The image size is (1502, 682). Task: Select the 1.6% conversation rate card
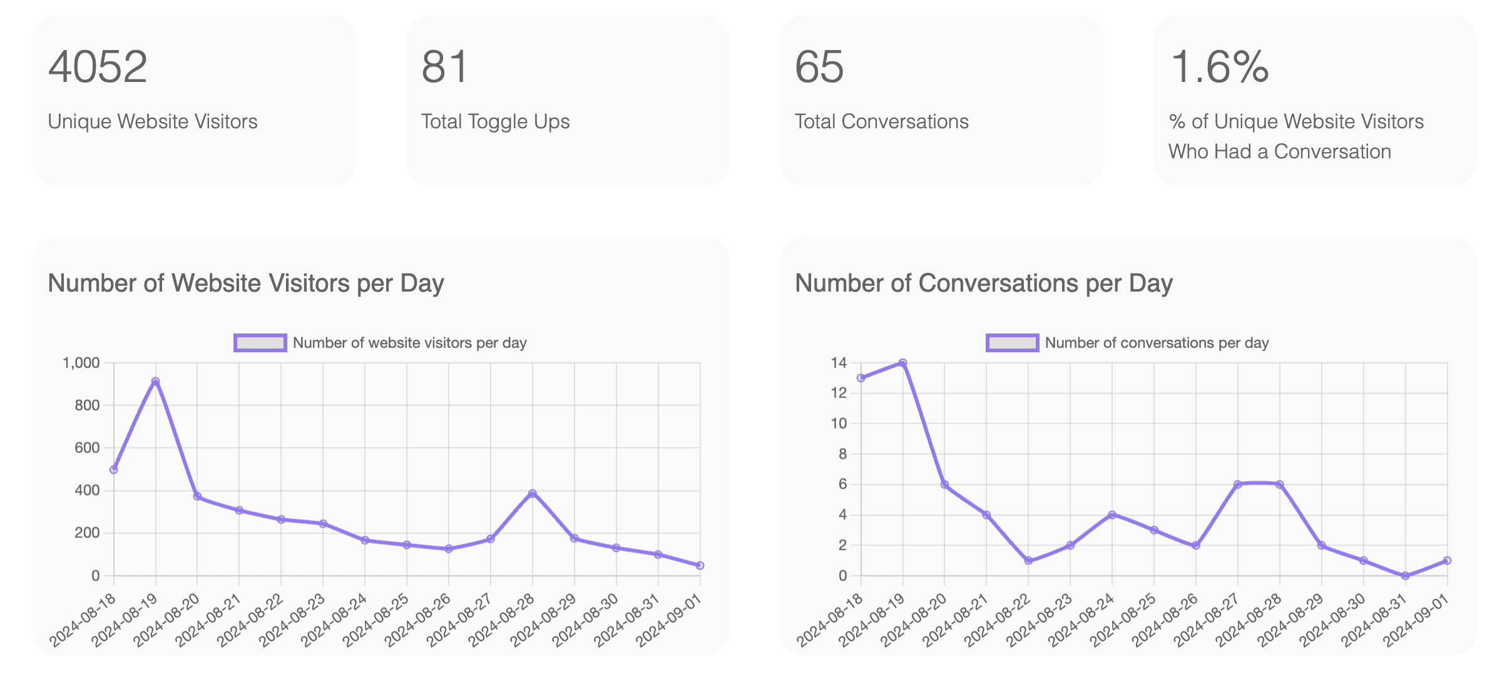1314,100
